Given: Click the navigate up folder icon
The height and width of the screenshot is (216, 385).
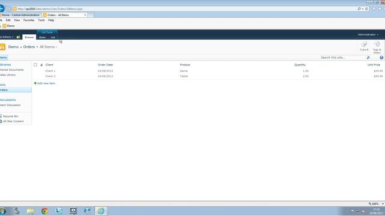Looking at the screenshot, I should click(x=18, y=37).
